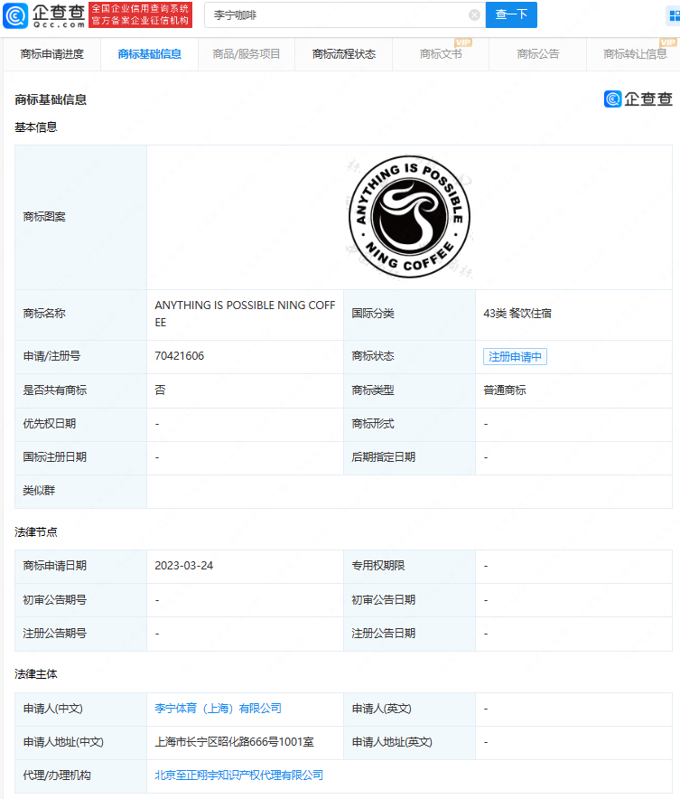This screenshot has width=680, height=799.
Task: Select the application date 2023-03-24
Action: 183,566
